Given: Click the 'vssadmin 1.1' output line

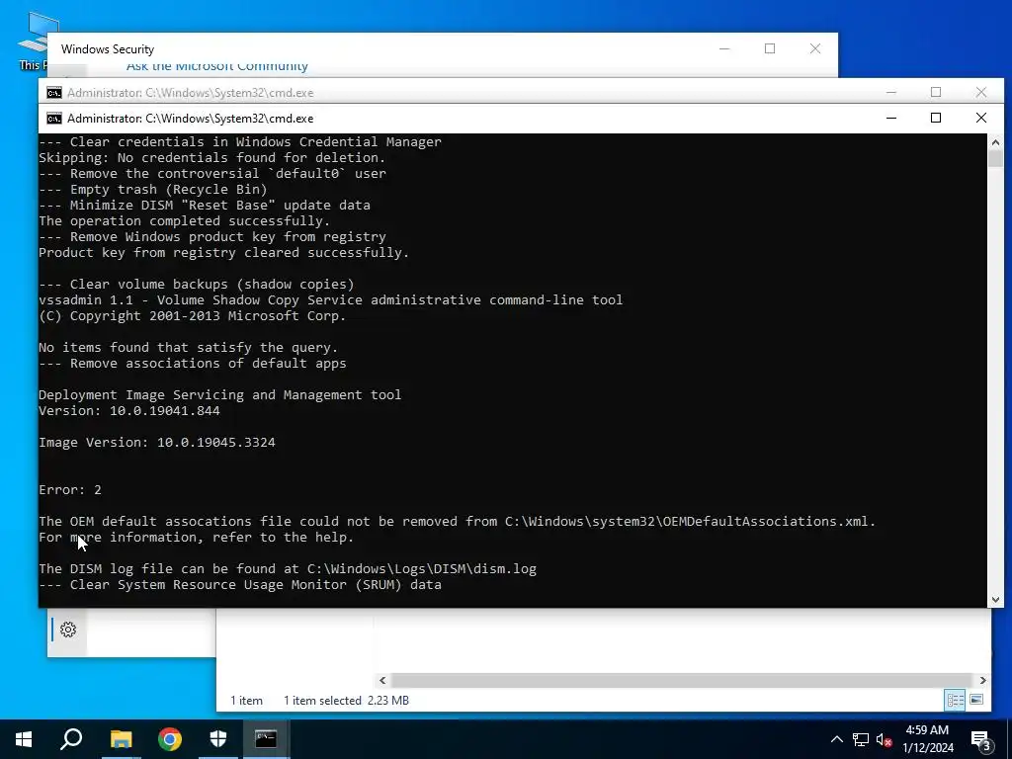Looking at the screenshot, I should 330,300.
